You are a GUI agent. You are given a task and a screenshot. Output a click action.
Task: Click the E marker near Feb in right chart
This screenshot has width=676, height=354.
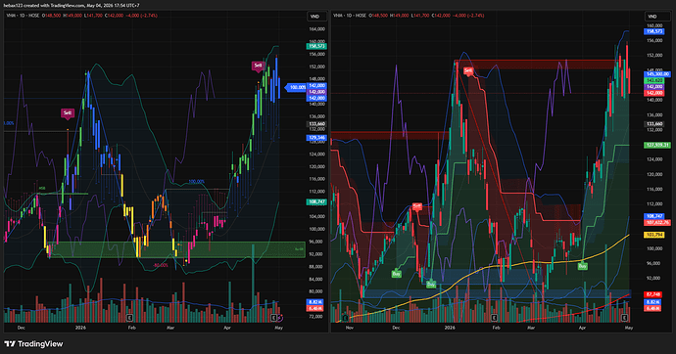495,318
